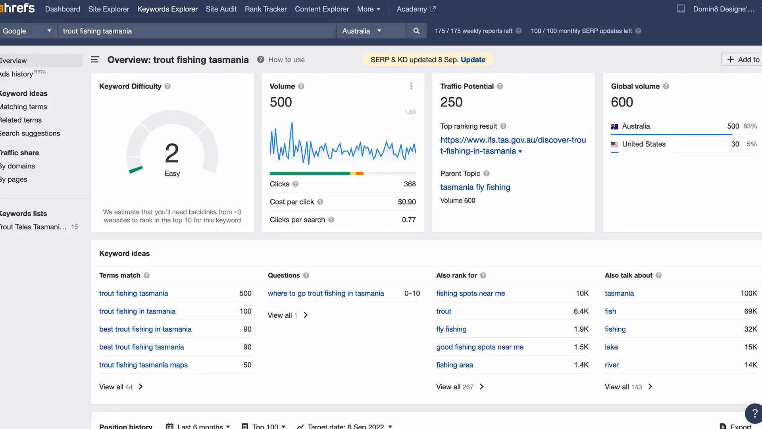Click monthly SERP updates help icon
The image size is (762, 429).
coord(638,31)
